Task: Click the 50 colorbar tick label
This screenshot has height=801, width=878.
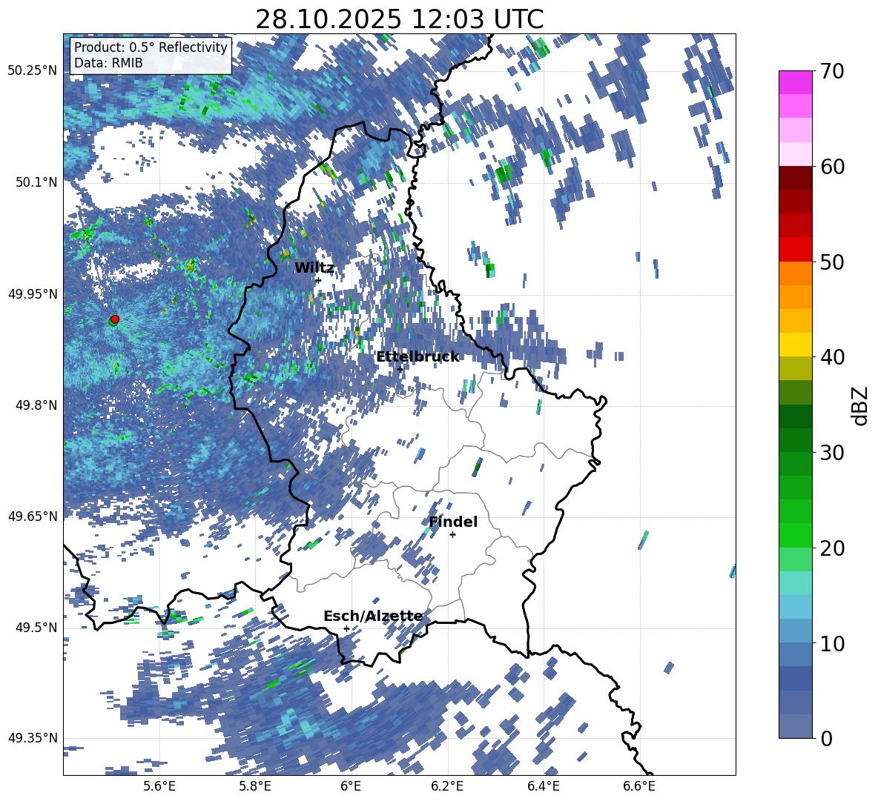Action: tap(832, 262)
